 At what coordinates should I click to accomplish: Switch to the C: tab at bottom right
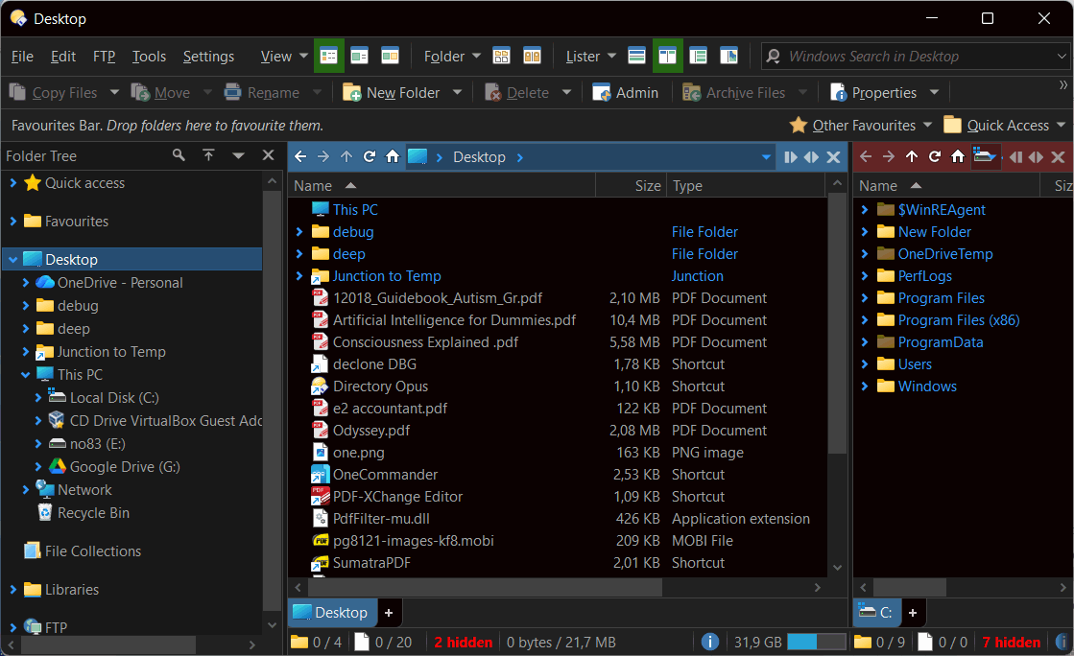tap(876, 612)
